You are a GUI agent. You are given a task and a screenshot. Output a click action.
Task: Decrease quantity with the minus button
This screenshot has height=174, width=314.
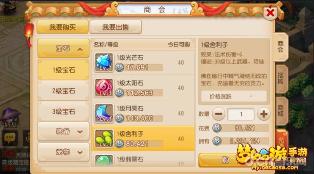[219, 114]
